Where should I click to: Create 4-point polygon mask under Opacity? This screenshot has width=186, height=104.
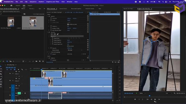coord(55,34)
